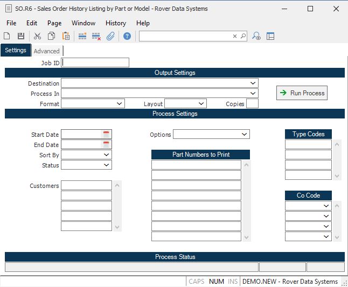Expand the Options dropdown
The width and height of the screenshot is (348, 287).
pyautogui.click(x=245, y=134)
